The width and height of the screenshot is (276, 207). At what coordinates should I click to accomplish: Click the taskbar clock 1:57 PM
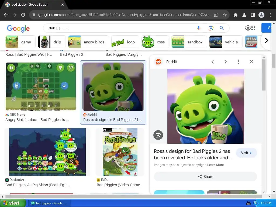(x=266, y=203)
